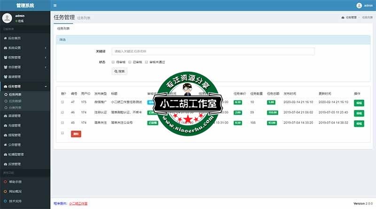Click the 微信推广 type cell in row 47

point(101,102)
